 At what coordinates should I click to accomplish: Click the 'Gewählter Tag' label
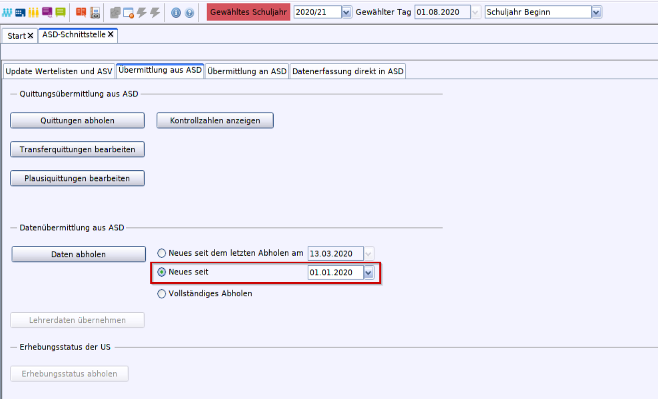coord(383,13)
